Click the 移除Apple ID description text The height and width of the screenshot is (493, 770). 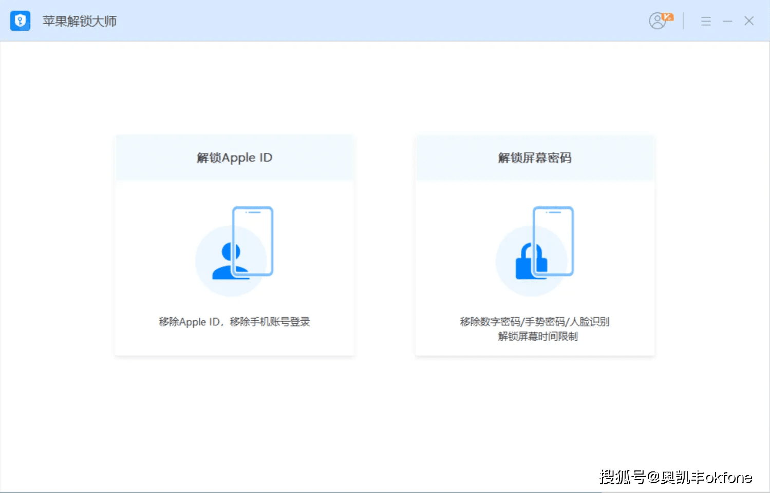[234, 322]
